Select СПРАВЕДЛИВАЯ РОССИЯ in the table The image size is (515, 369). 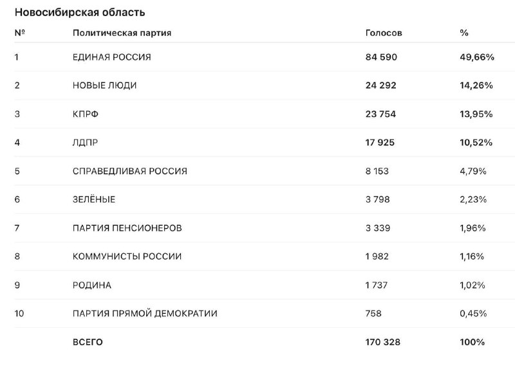click(130, 171)
